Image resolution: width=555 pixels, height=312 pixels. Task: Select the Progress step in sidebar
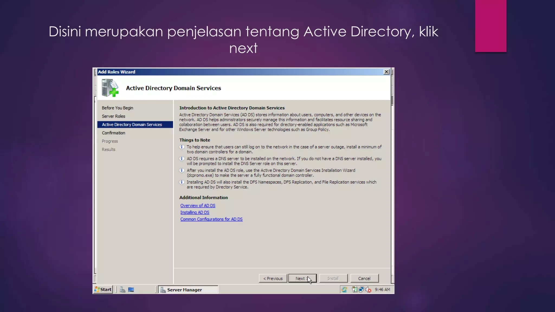pyautogui.click(x=110, y=141)
